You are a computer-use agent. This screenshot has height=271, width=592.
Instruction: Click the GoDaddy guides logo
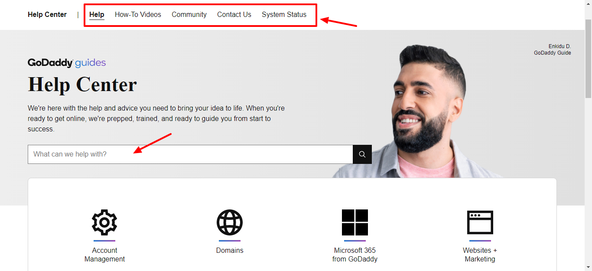[x=67, y=63]
